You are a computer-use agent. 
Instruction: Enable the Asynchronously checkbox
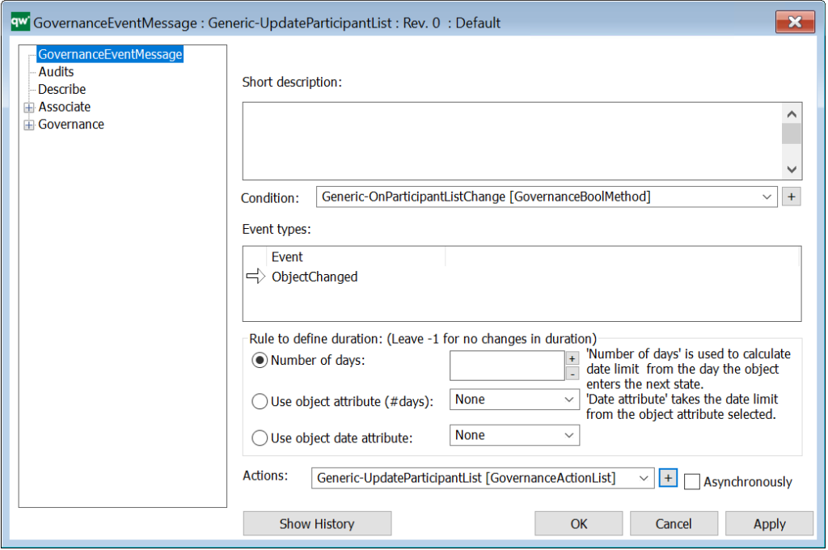click(691, 482)
